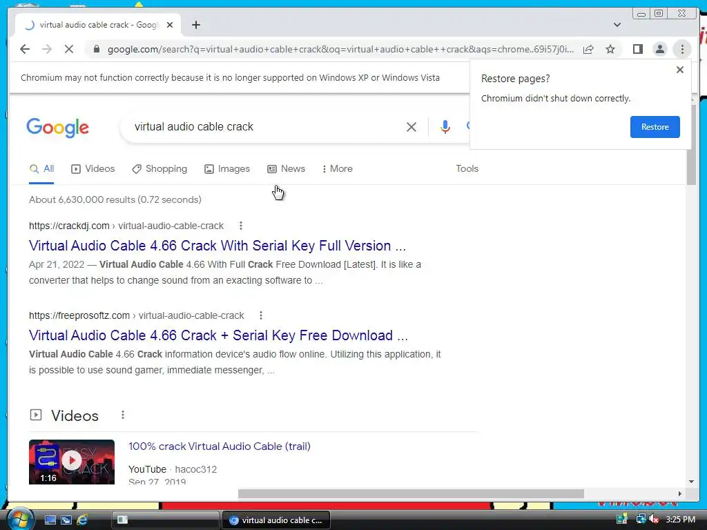Click the https://crackdj.com URL text
Image resolution: width=707 pixels, height=530 pixels.
pos(69,226)
